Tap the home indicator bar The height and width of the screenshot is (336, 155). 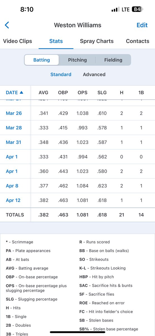[x=77, y=332]
